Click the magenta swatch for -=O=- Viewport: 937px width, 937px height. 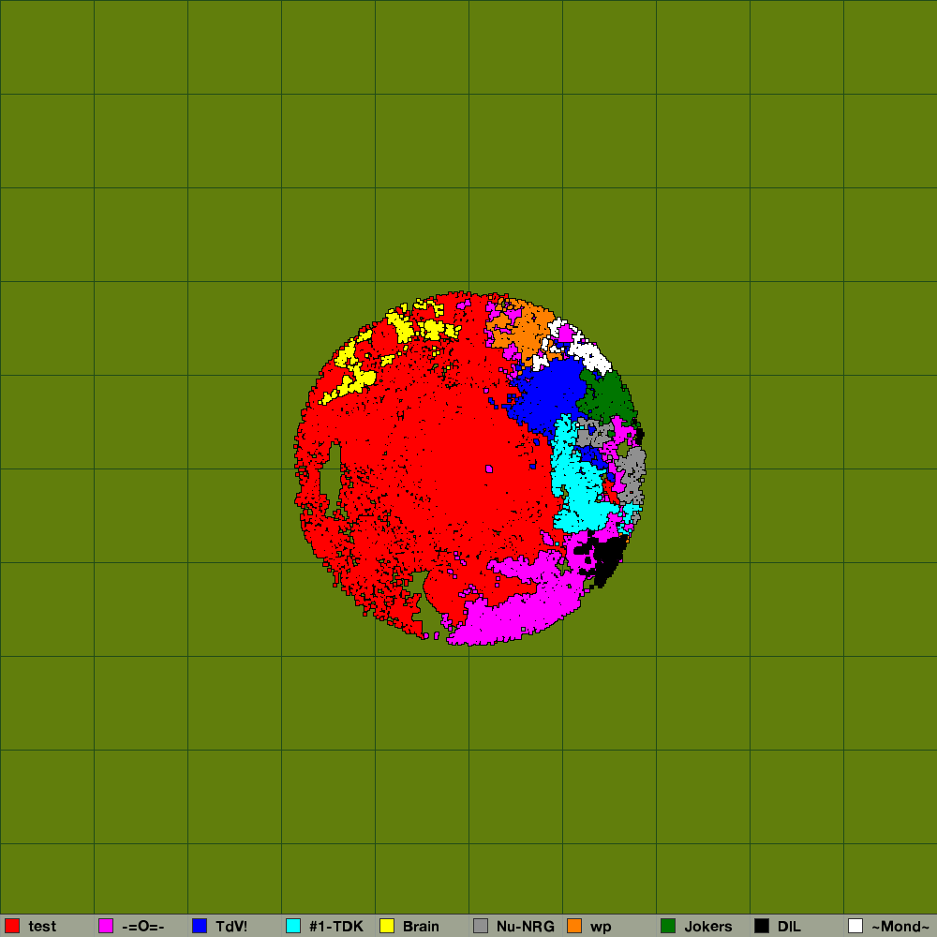click(x=106, y=926)
